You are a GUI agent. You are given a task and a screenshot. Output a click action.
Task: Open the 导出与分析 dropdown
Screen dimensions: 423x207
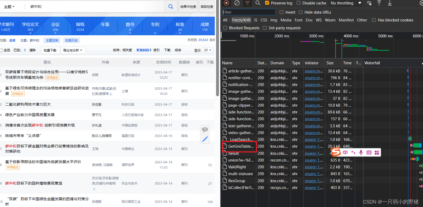pyautogui.click(x=73, y=50)
